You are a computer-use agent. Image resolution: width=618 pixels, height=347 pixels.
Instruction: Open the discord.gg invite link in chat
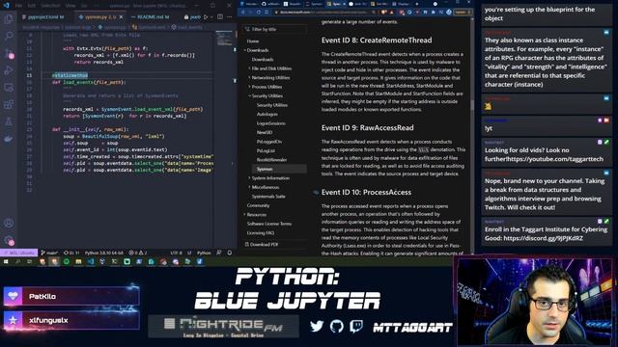pyautogui.click(x=543, y=238)
